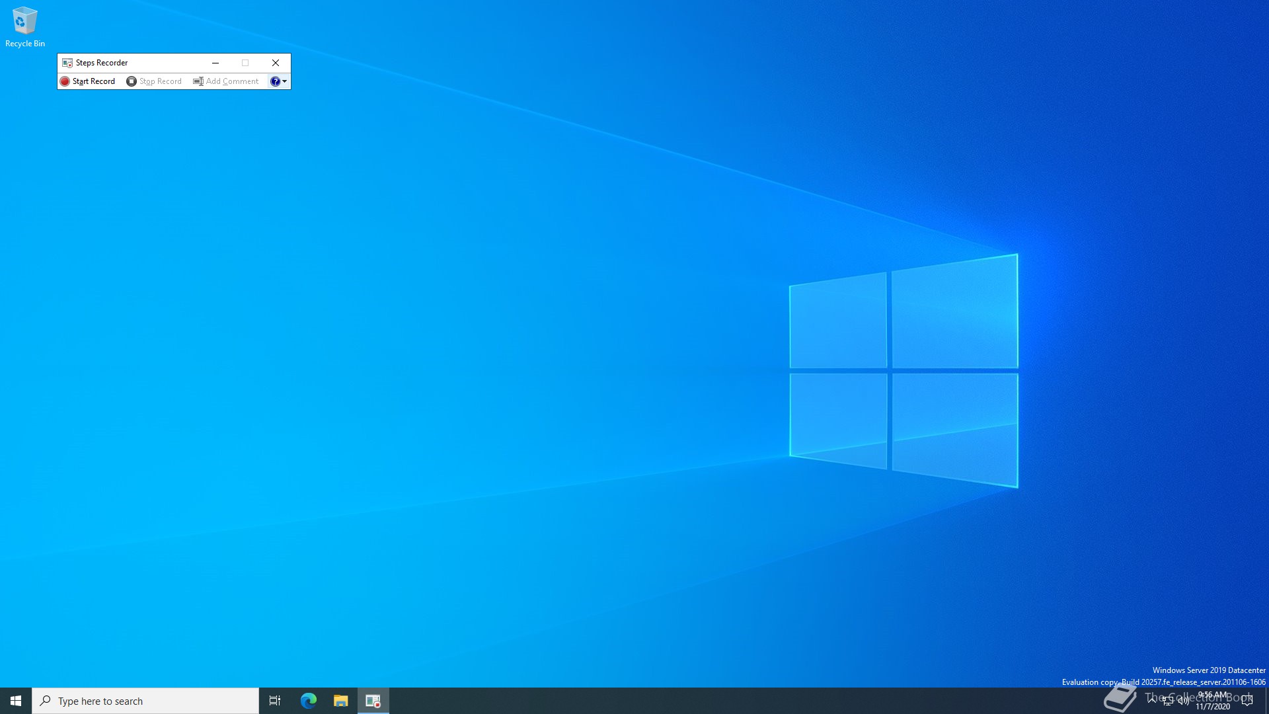This screenshot has width=1269, height=714.
Task: Open the network status tray icon
Action: tap(1168, 701)
